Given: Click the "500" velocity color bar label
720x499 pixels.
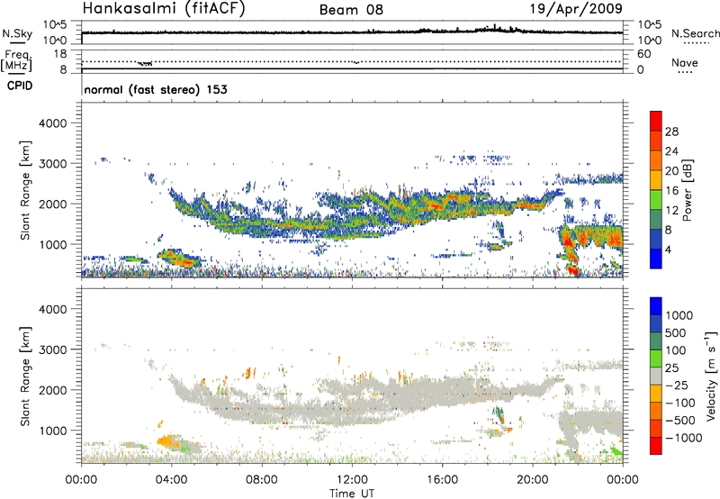Looking at the screenshot, I should click(x=676, y=333).
